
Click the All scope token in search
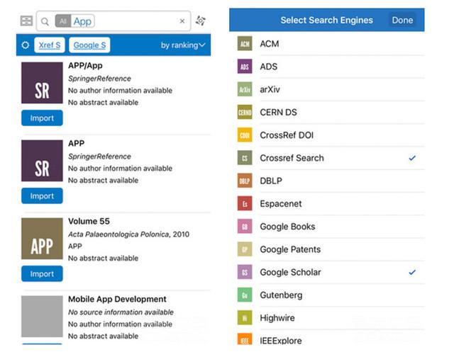tap(63, 22)
